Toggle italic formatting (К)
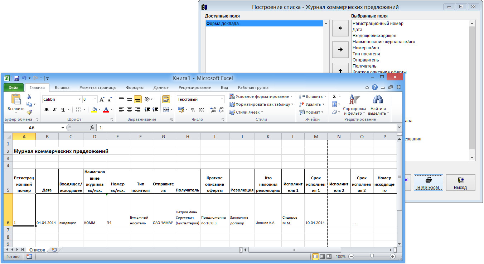 click(55, 110)
